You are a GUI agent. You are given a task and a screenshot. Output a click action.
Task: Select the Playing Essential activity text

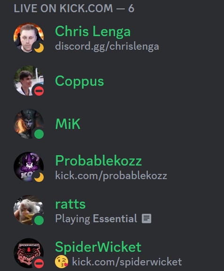point(96,218)
